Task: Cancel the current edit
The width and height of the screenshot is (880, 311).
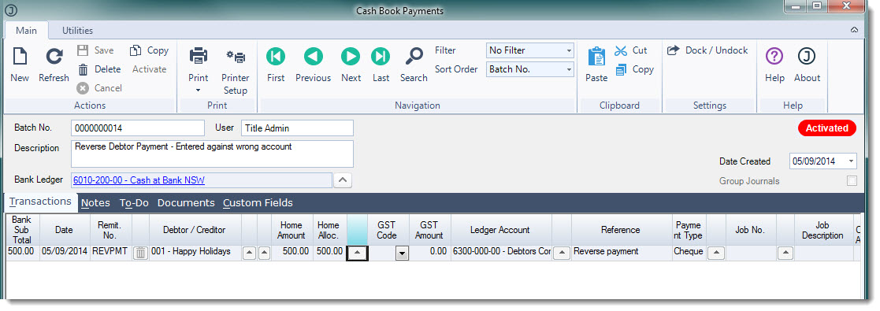Action: (x=100, y=88)
